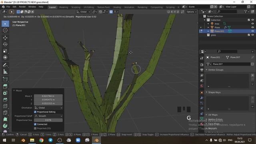
Task: Open the World properties tab
Action: [x=202, y=86]
